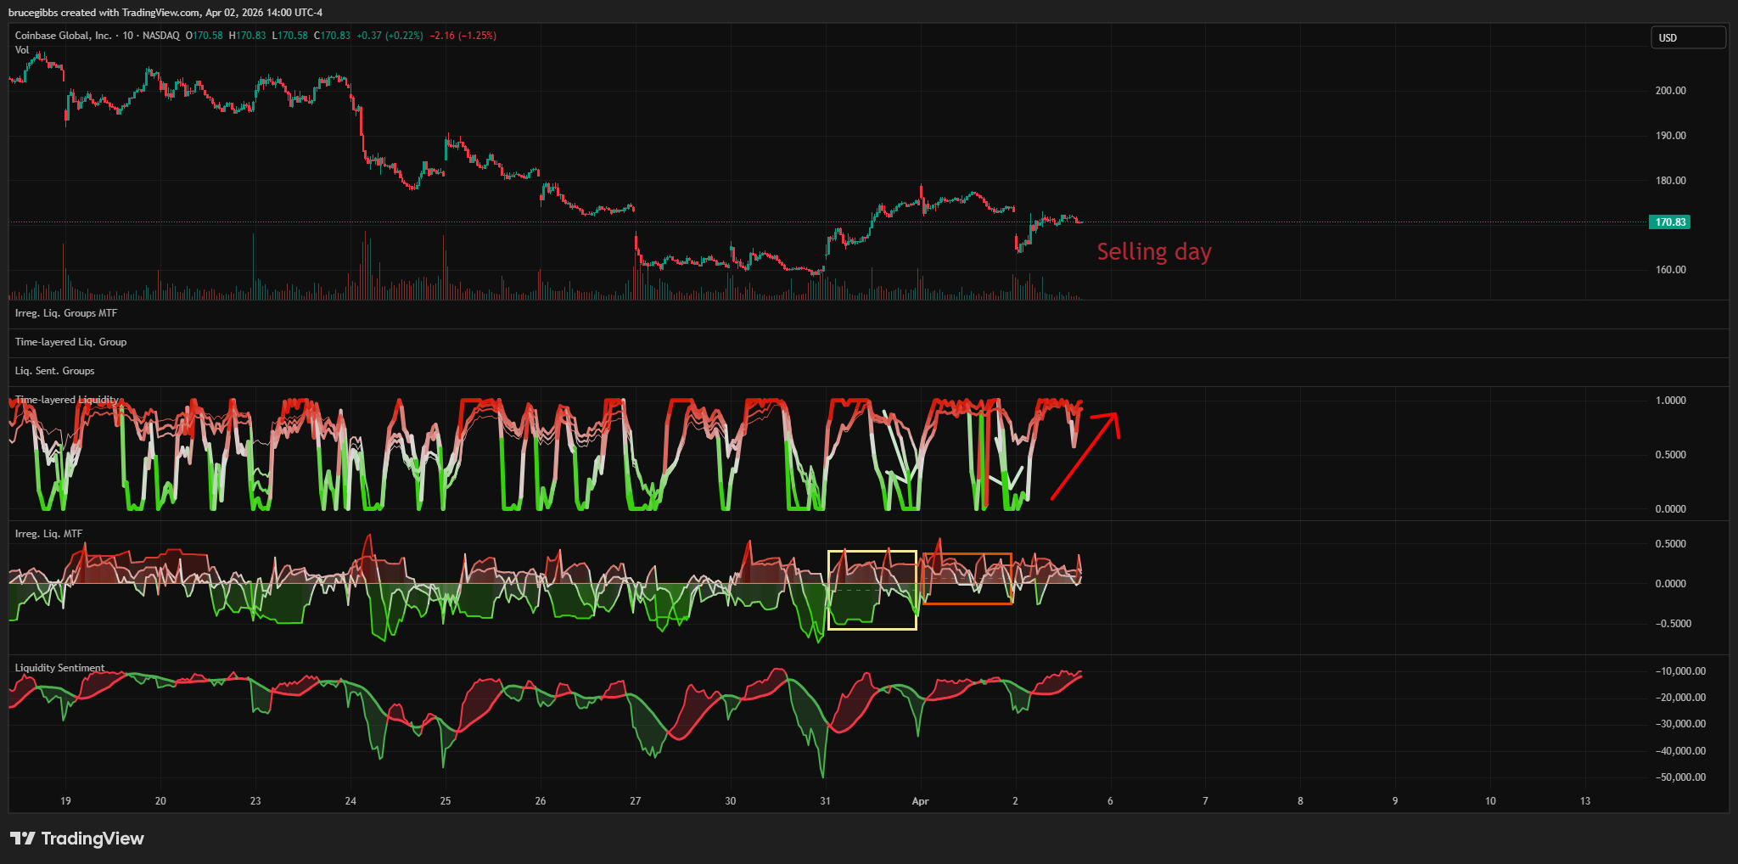Viewport: 1738px width, 864px height.
Task: Expand the Irreg. Liq. Groups MTF pane
Action: [66, 313]
